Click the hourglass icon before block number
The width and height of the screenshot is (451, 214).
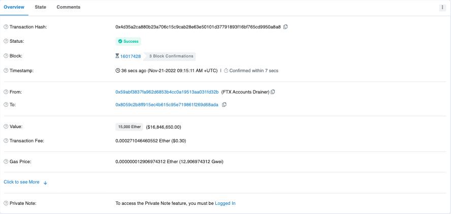117,56
